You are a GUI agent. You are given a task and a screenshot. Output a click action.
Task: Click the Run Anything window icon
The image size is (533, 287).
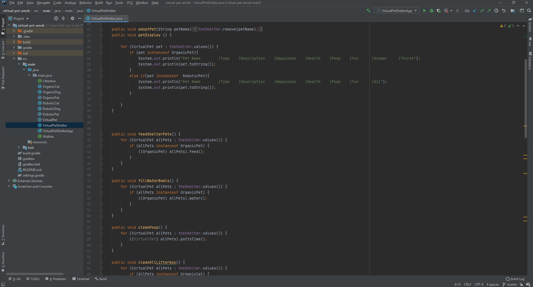click(522, 11)
